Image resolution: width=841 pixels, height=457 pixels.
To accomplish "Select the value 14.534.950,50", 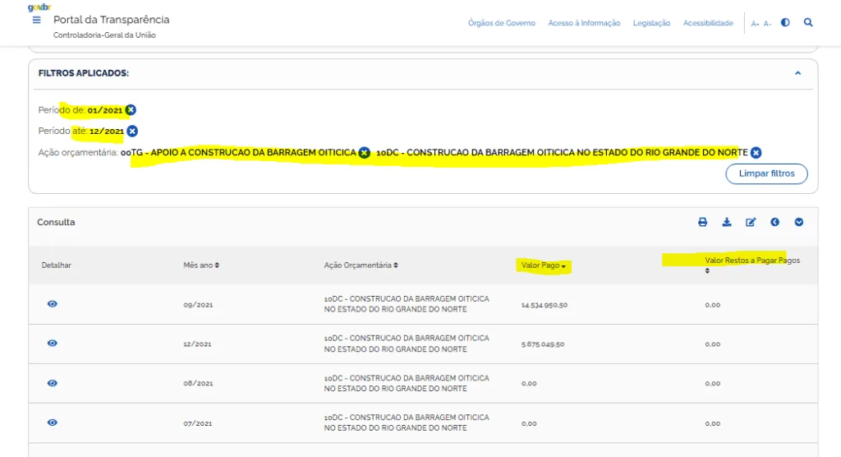I will click(545, 305).
